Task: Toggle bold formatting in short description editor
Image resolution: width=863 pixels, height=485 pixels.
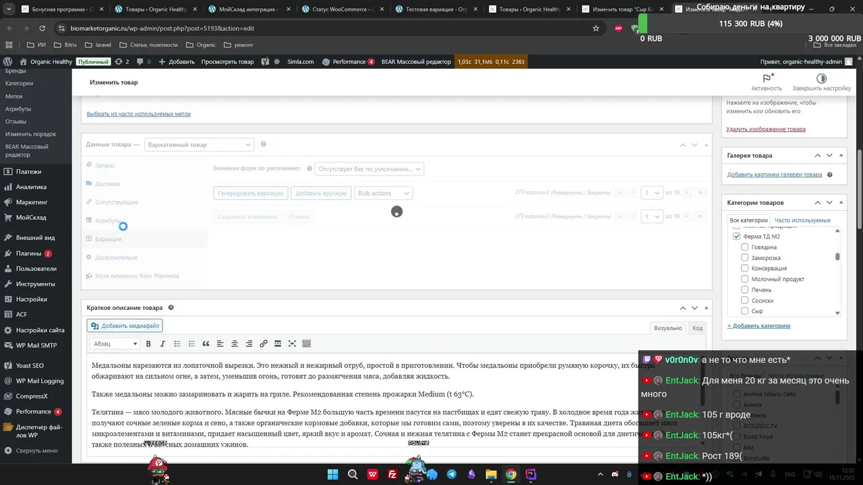Action: coord(148,344)
